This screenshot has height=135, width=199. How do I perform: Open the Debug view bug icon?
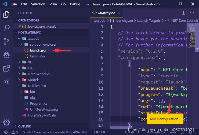[x=6, y=55]
